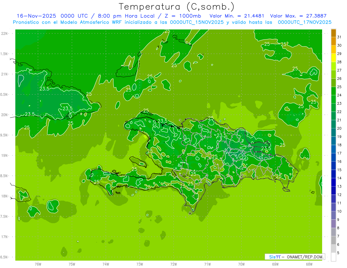Click the 68W longitude axis label
The width and height of the screenshot is (347, 268).
click(x=309, y=264)
